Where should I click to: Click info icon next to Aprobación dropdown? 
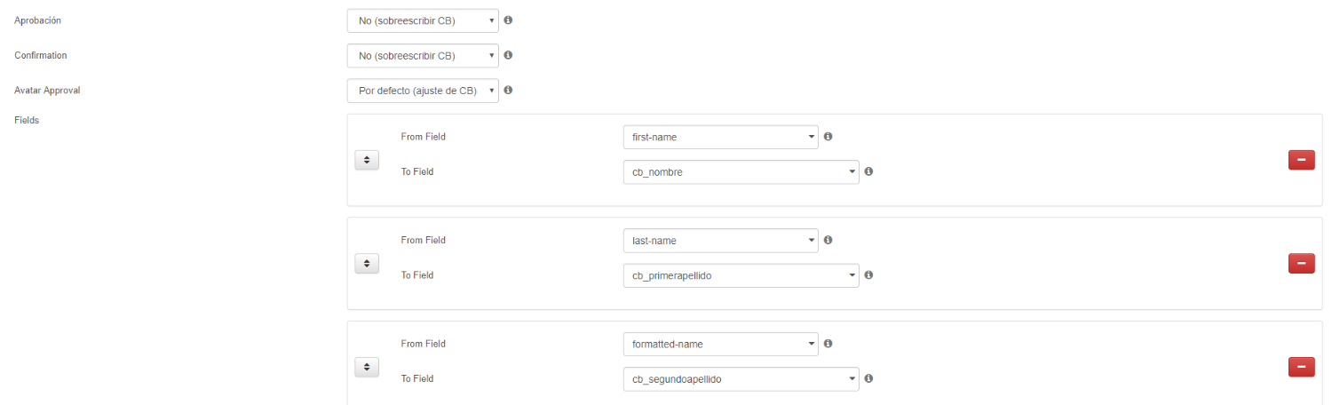(x=508, y=20)
